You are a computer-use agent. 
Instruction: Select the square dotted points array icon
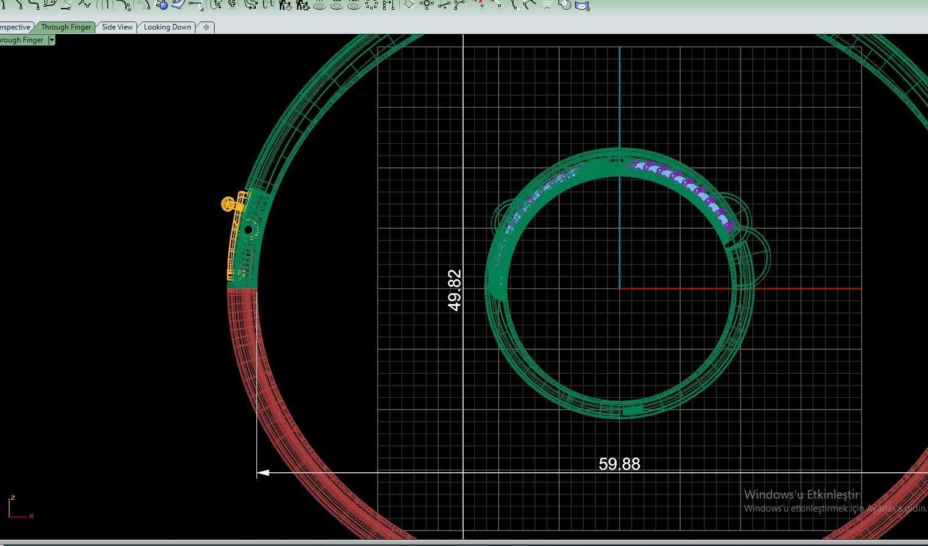[x=371, y=5]
